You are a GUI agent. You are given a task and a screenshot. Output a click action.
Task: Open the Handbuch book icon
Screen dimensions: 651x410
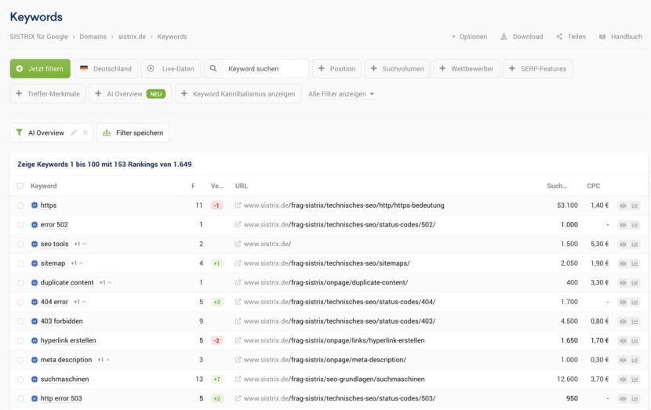tap(602, 37)
